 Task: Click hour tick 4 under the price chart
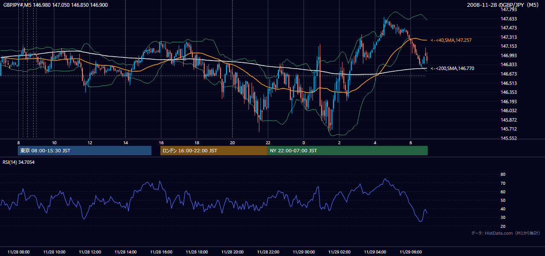point(375,143)
